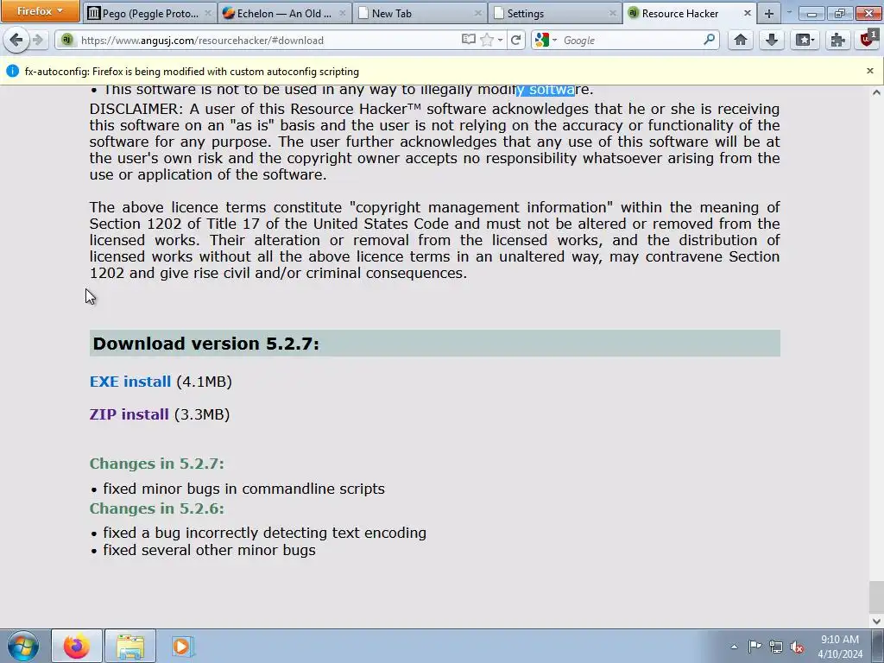The width and height of the screenshot is (884, 663).
Task: Open a new tab with plus button
Action: coord(769,14)
